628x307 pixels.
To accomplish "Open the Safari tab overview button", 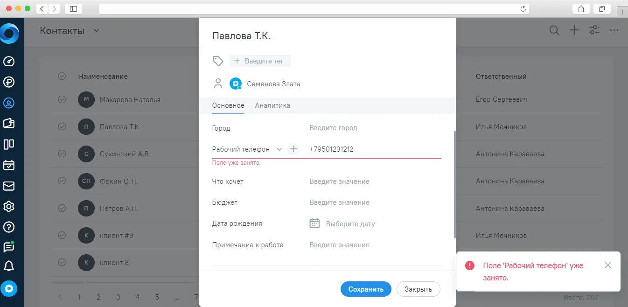I will coord(602,8).
